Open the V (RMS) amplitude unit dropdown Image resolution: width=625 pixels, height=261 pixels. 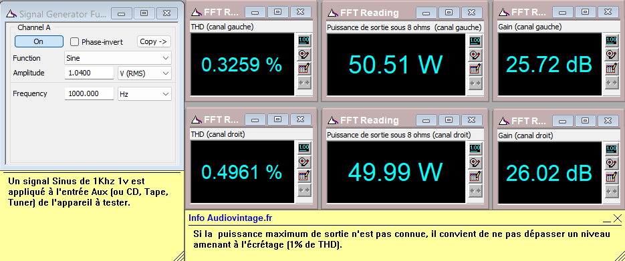(144, 73)
